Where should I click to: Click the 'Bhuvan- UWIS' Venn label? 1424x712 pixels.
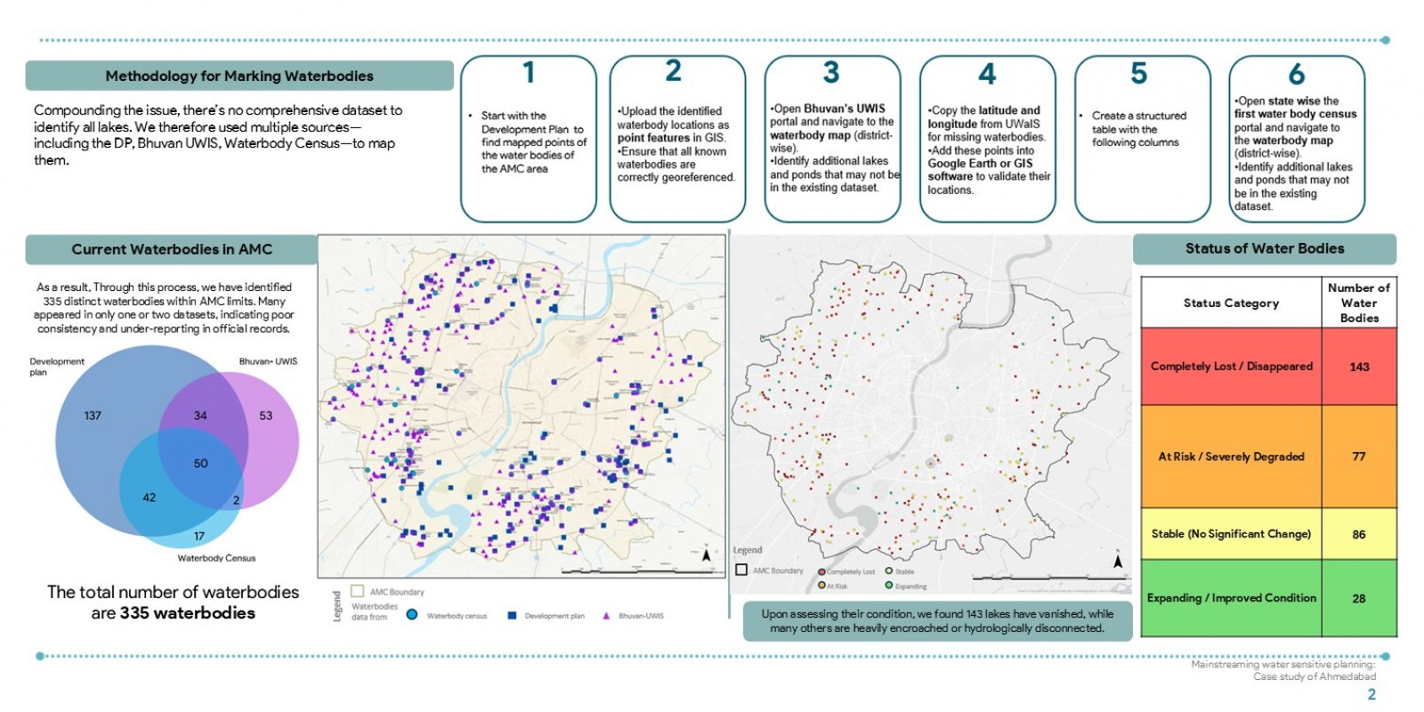(x=268, y=361)
